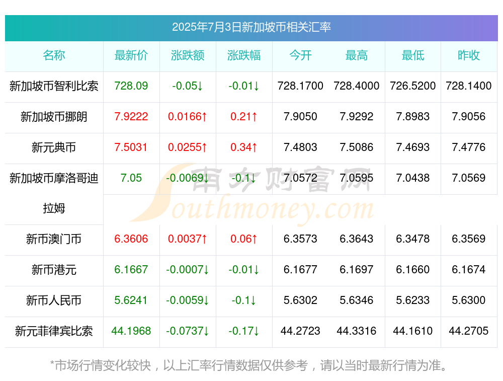Image resolution: width=503 pixels, height=381 pixels.
Task: Click the previous close 5.6300
Action: tap(469, 300)
